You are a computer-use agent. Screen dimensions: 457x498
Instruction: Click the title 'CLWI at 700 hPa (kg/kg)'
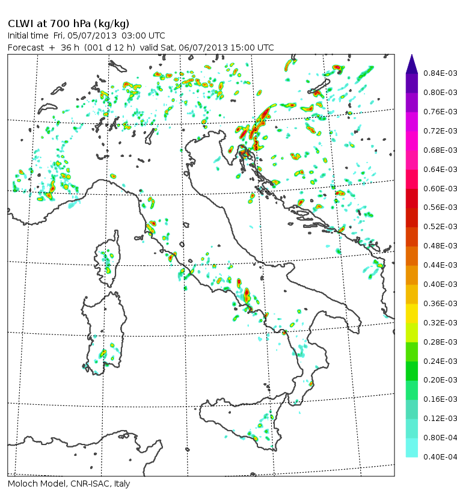69,24
